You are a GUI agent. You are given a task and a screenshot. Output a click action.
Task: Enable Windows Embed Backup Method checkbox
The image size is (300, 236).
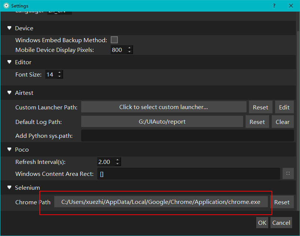click(114, 40)
